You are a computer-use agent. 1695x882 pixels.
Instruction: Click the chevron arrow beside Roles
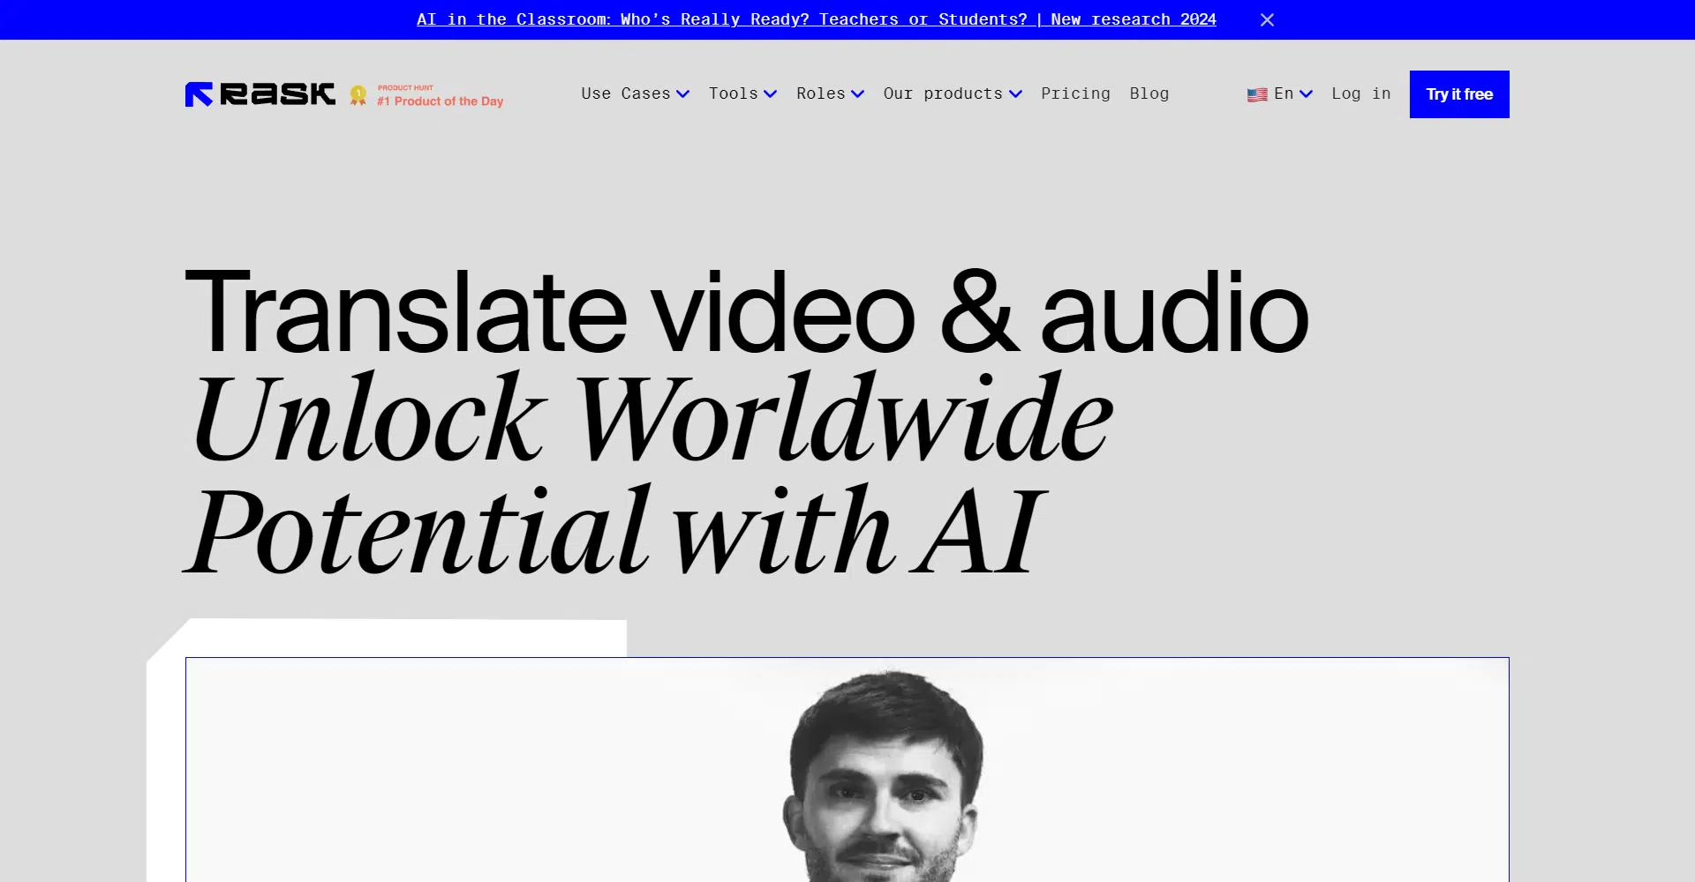(x=857, y=94)
